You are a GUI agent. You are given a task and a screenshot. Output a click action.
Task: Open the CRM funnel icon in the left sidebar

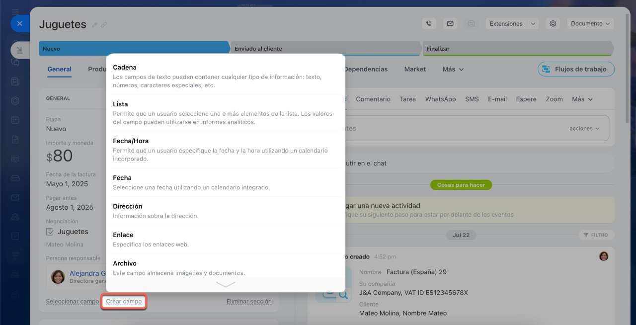click(15, 255)
